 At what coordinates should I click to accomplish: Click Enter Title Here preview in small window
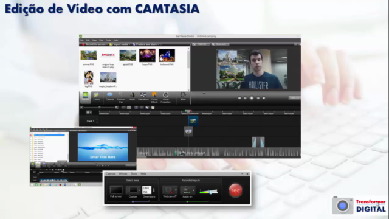103,147
